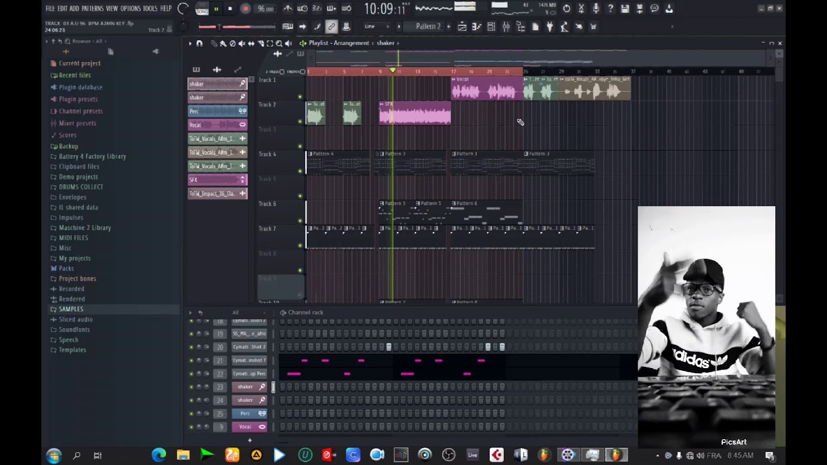
Task: Toggle mute light for playlist Track 7
Action: click(x=300, y=245)
